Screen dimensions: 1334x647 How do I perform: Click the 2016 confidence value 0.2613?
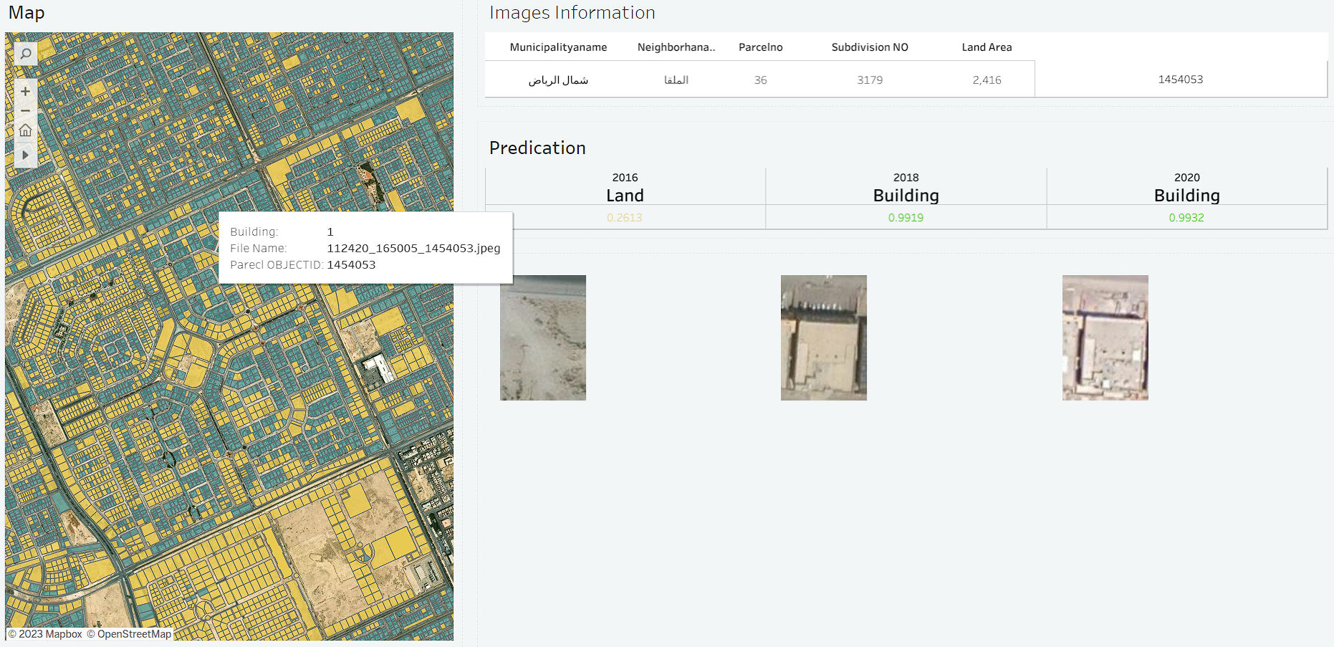(x=625, y=218)
